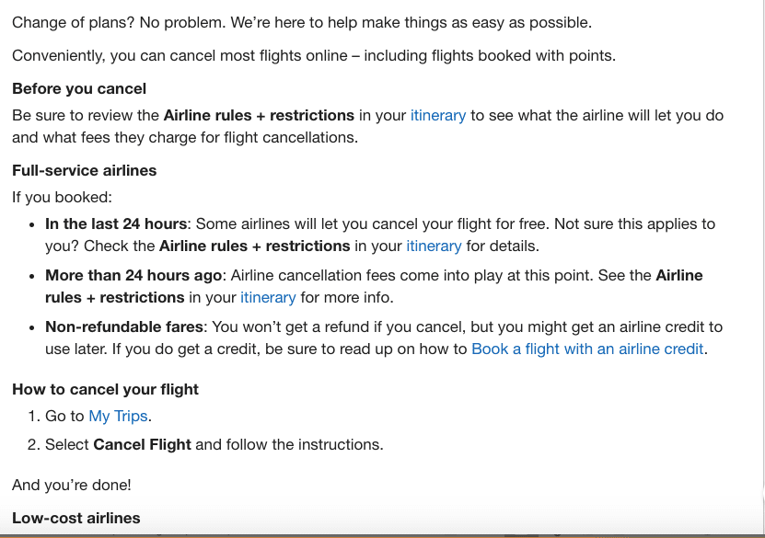The image size is (765, 538).
Task: Click the If you booked: text
Action: (x=62, y=198)
